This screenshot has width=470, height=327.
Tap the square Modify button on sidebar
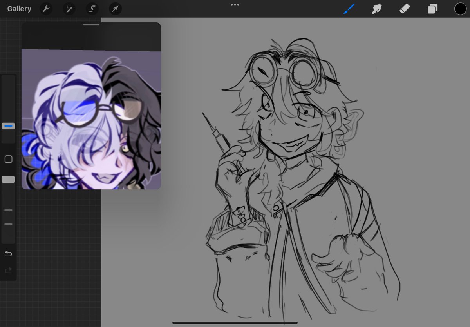(8, 159)
